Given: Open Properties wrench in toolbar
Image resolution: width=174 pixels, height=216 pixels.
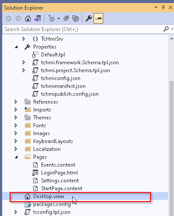Looking at the screenshot, I should (89, 18).
